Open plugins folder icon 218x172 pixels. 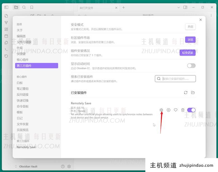(193, 93)
